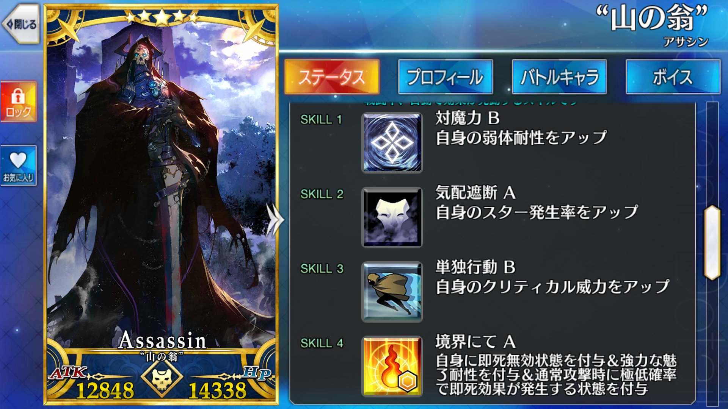This screenshot has height=409, width=728.
Task: Click the 閉じる back button
Action: (x=21, y=25)
